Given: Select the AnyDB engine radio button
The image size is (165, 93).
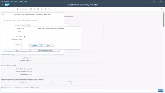Looking at the screenshot, I should [31, 58].
